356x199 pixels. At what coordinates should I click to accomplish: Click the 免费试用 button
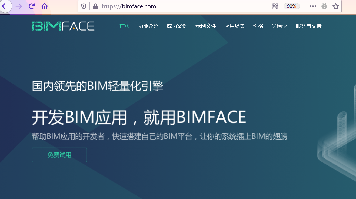point(59,155)
